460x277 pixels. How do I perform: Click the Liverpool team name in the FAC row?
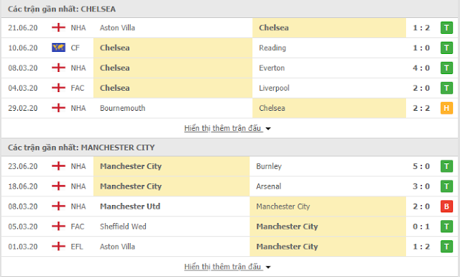274,88
